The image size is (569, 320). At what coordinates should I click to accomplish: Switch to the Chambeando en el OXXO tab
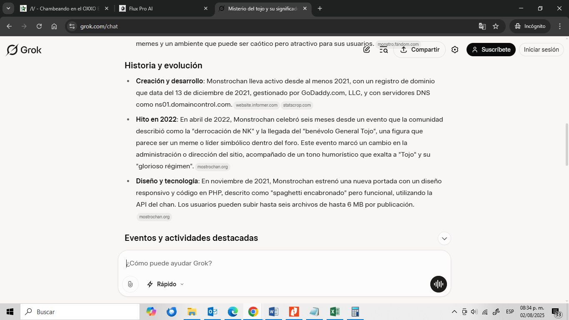62,8
